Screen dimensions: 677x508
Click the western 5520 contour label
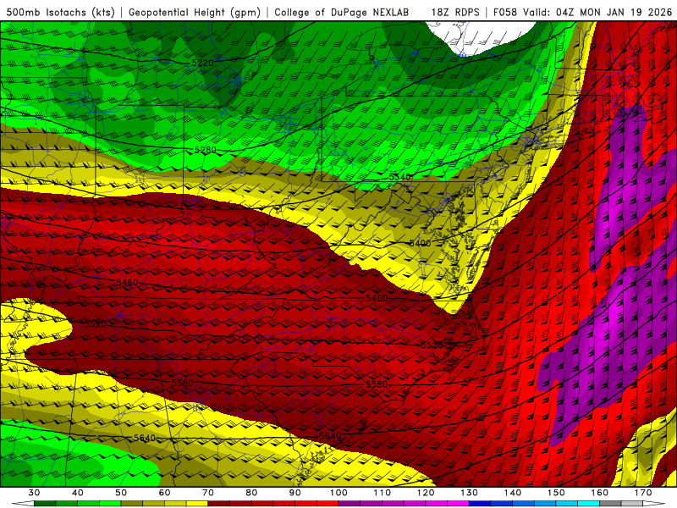(95, 324)
